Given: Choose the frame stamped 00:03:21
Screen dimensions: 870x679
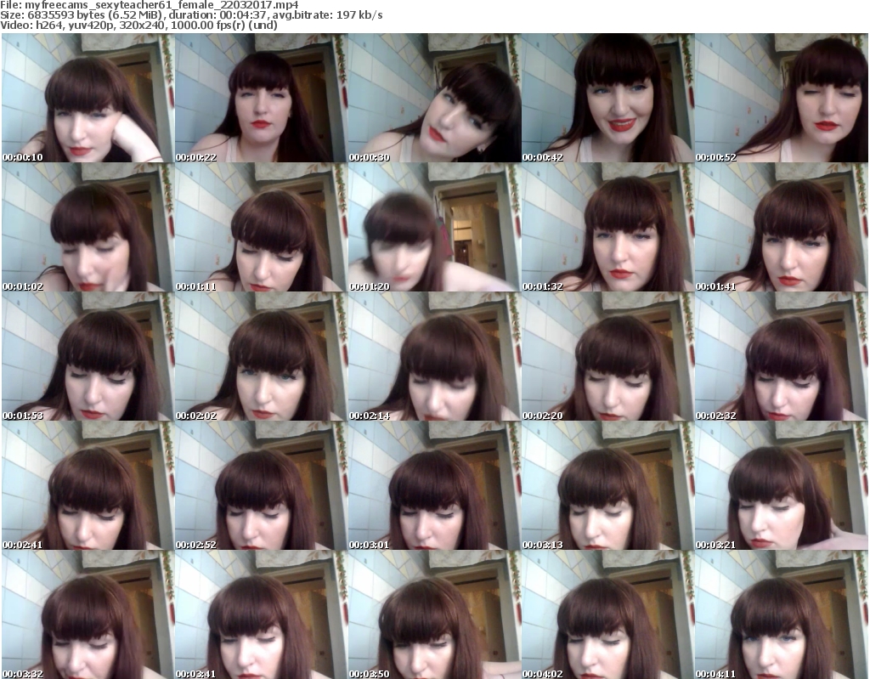Looking at the screenshot, I should tap(782, 485).
